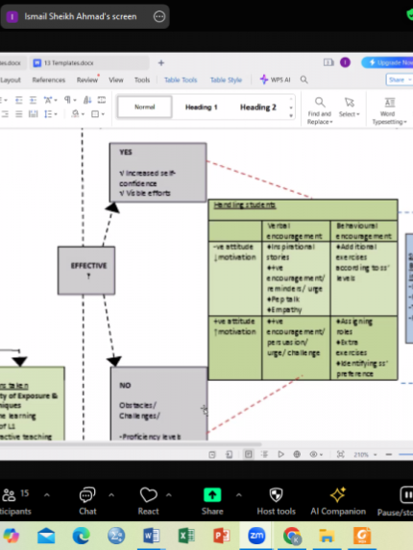Click the zoom out minus on slider
Viewport: 413px width, 550px height.
coord(388,455)
